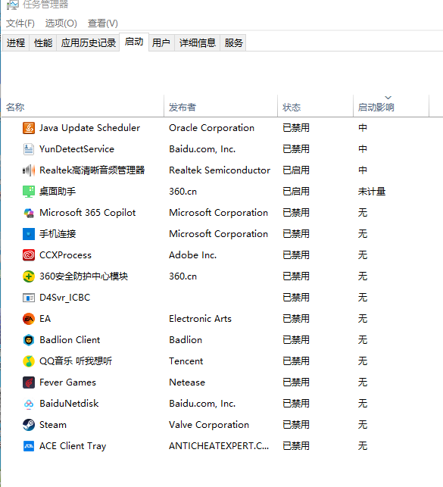Sort by the 名称 column header
443x487 pixels.
tap(83, 106)
